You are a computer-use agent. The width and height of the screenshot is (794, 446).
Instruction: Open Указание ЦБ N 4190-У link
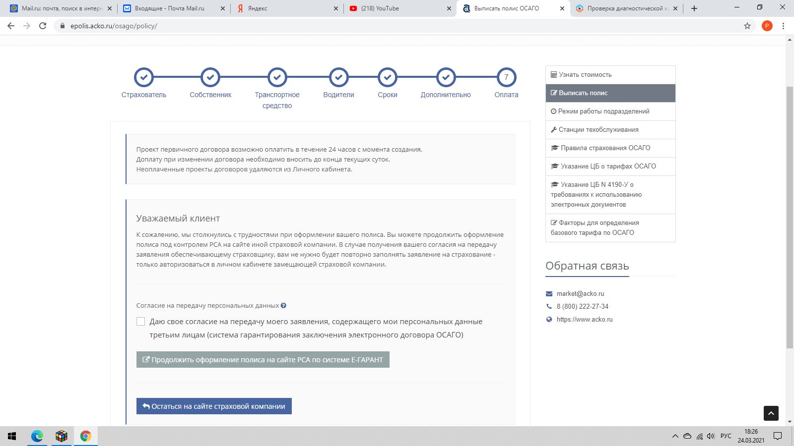point(610,195)
